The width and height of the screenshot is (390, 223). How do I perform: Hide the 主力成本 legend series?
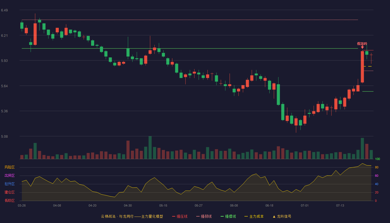tap(254, 216)
